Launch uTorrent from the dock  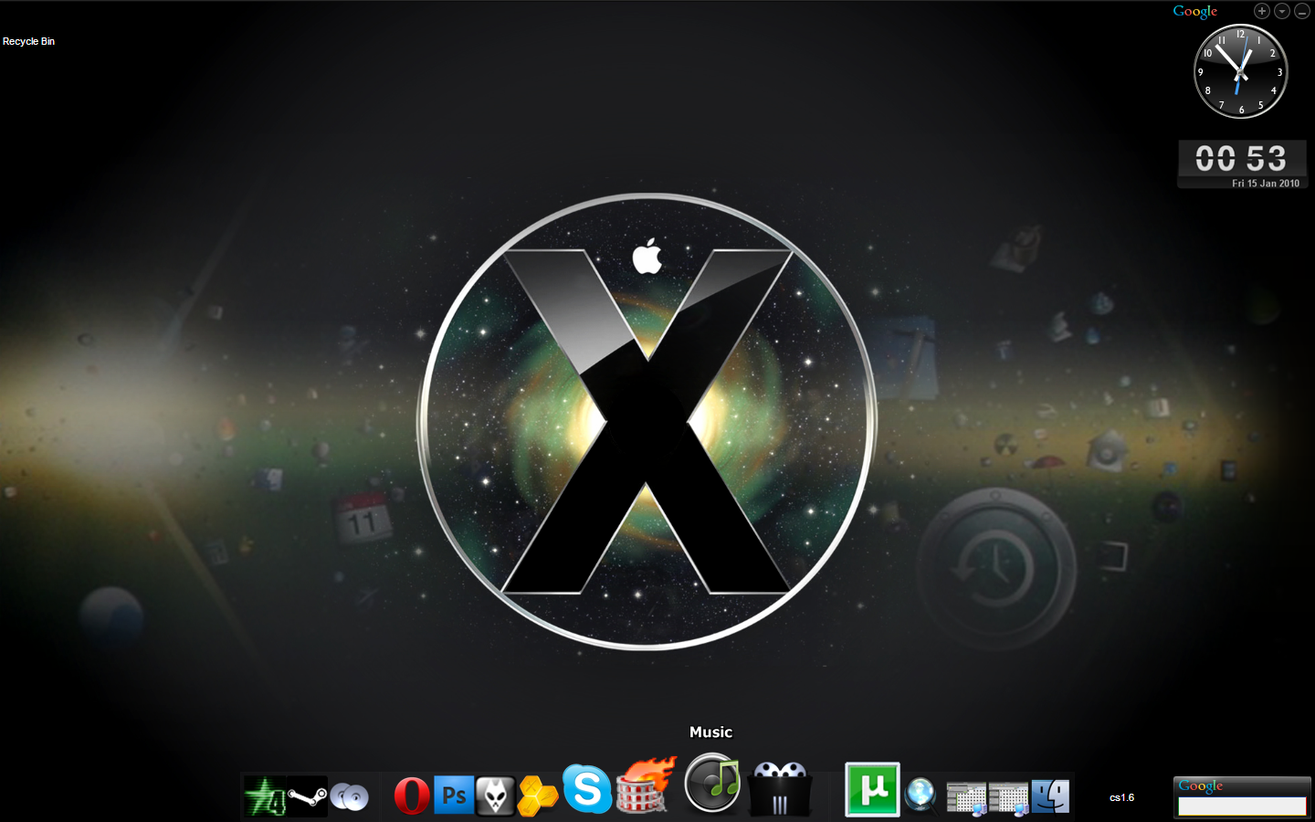(872, 789)
